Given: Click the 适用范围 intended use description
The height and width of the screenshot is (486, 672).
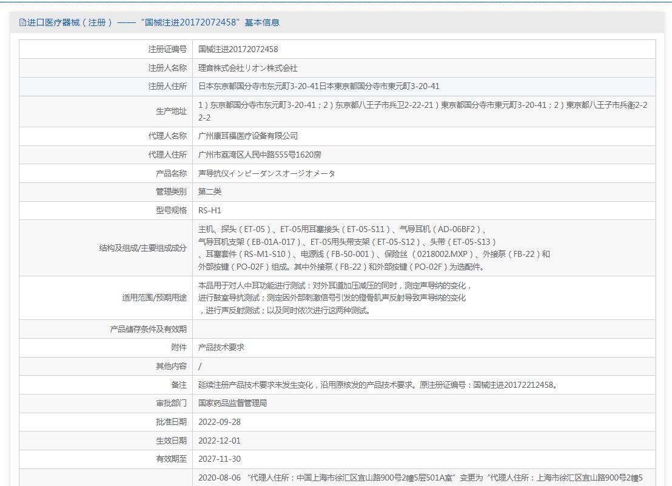Looking at the screenshot, I should point(334,298).
